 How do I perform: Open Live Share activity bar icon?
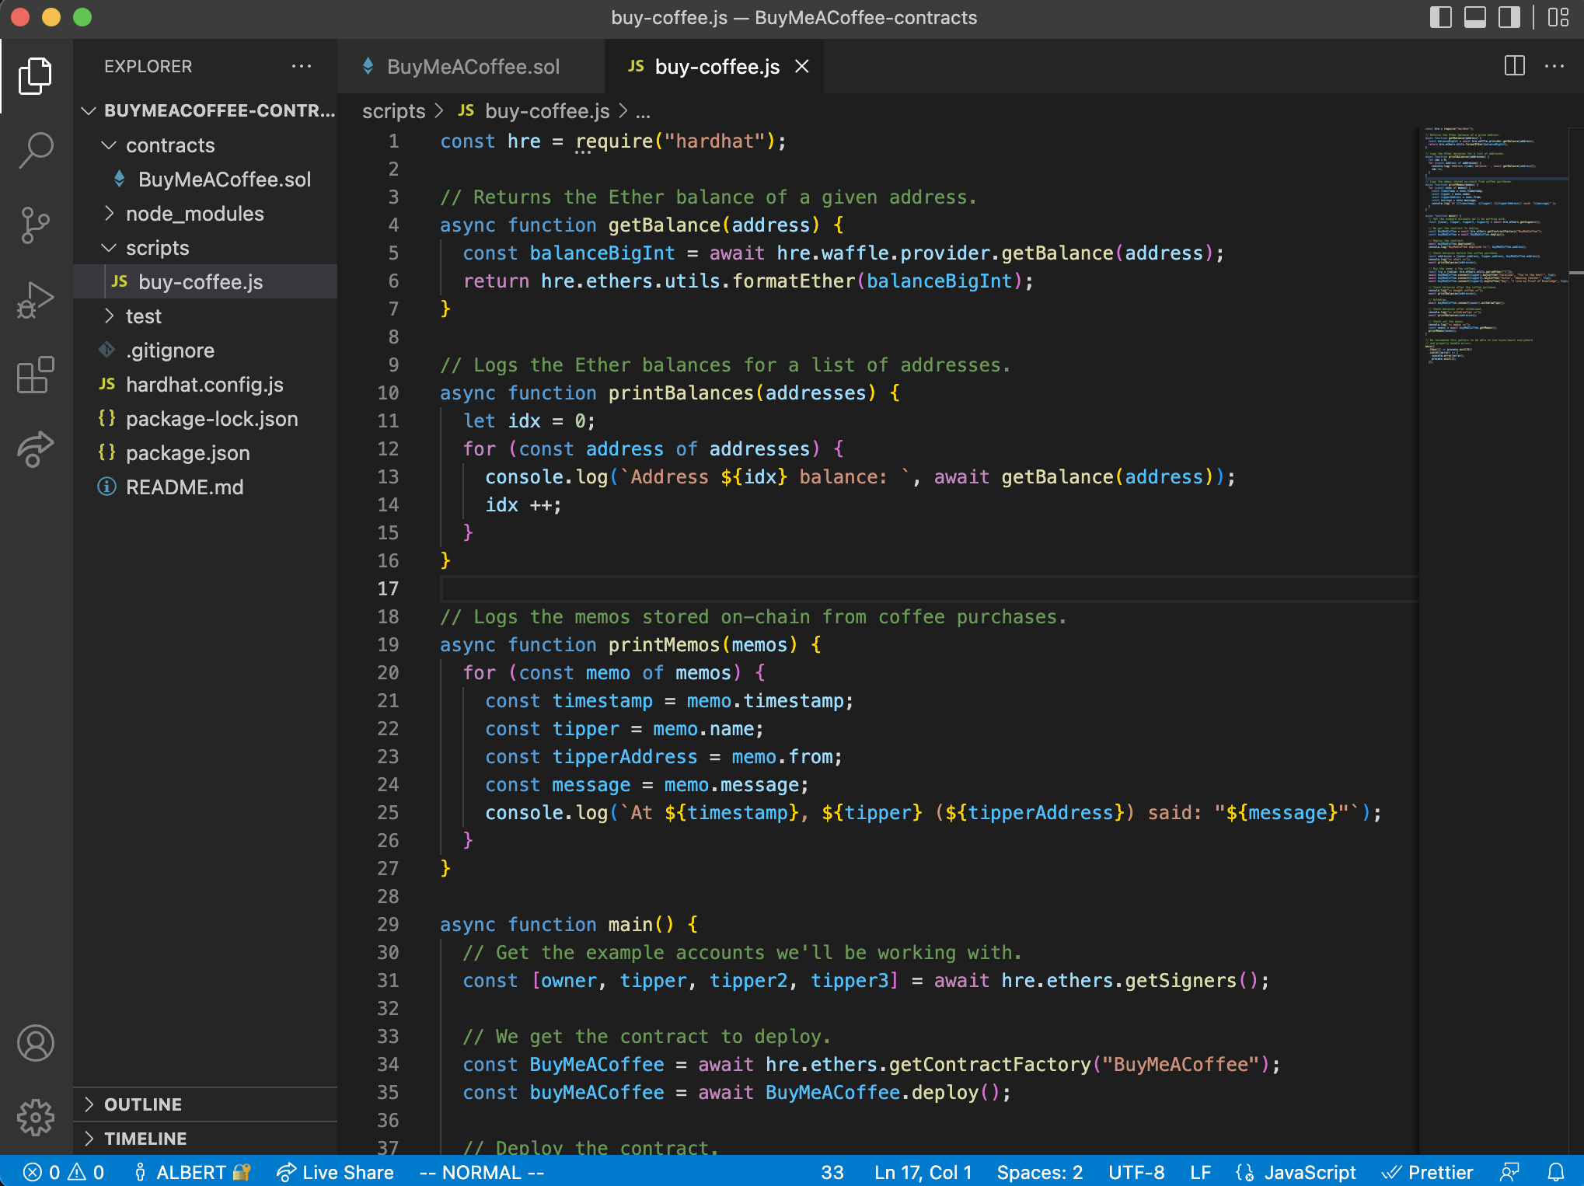click(x=36, y=449)
